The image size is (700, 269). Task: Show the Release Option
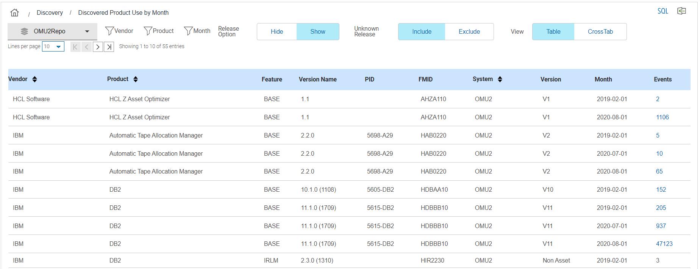[x=317, y=32]
